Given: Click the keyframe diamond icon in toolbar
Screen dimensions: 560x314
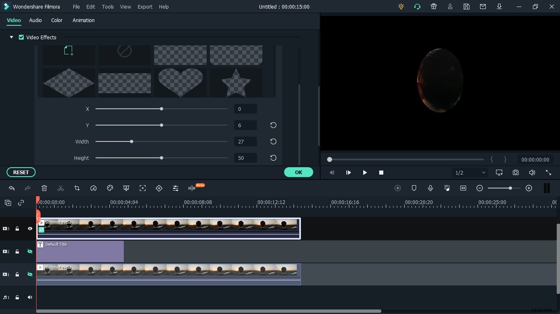Looking at the screenshot, I should [159, 188].
